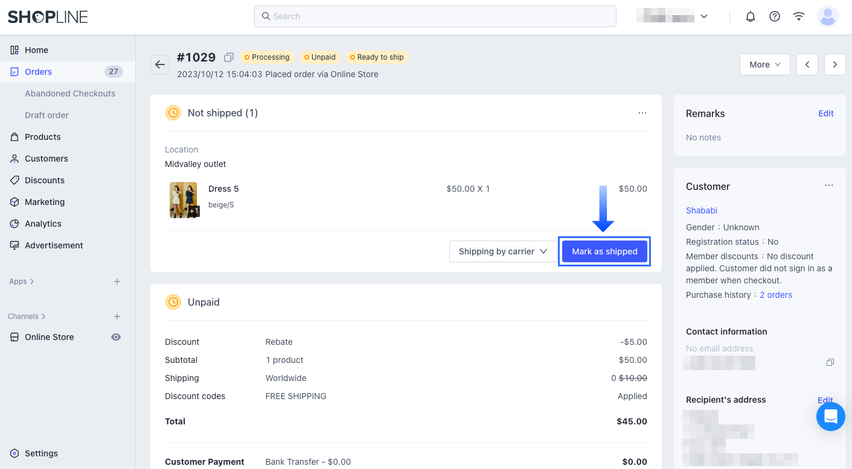Go back with the arrow button
The height and width of the screenshot is (469, 852).
(x=159, y=65)
